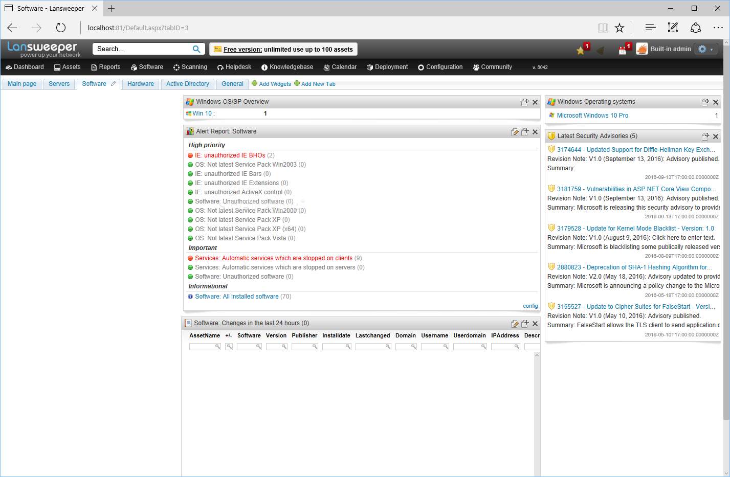Close the Windows Operating systems widget
Screen dimensions: 730x477
[x=716, y=102]
